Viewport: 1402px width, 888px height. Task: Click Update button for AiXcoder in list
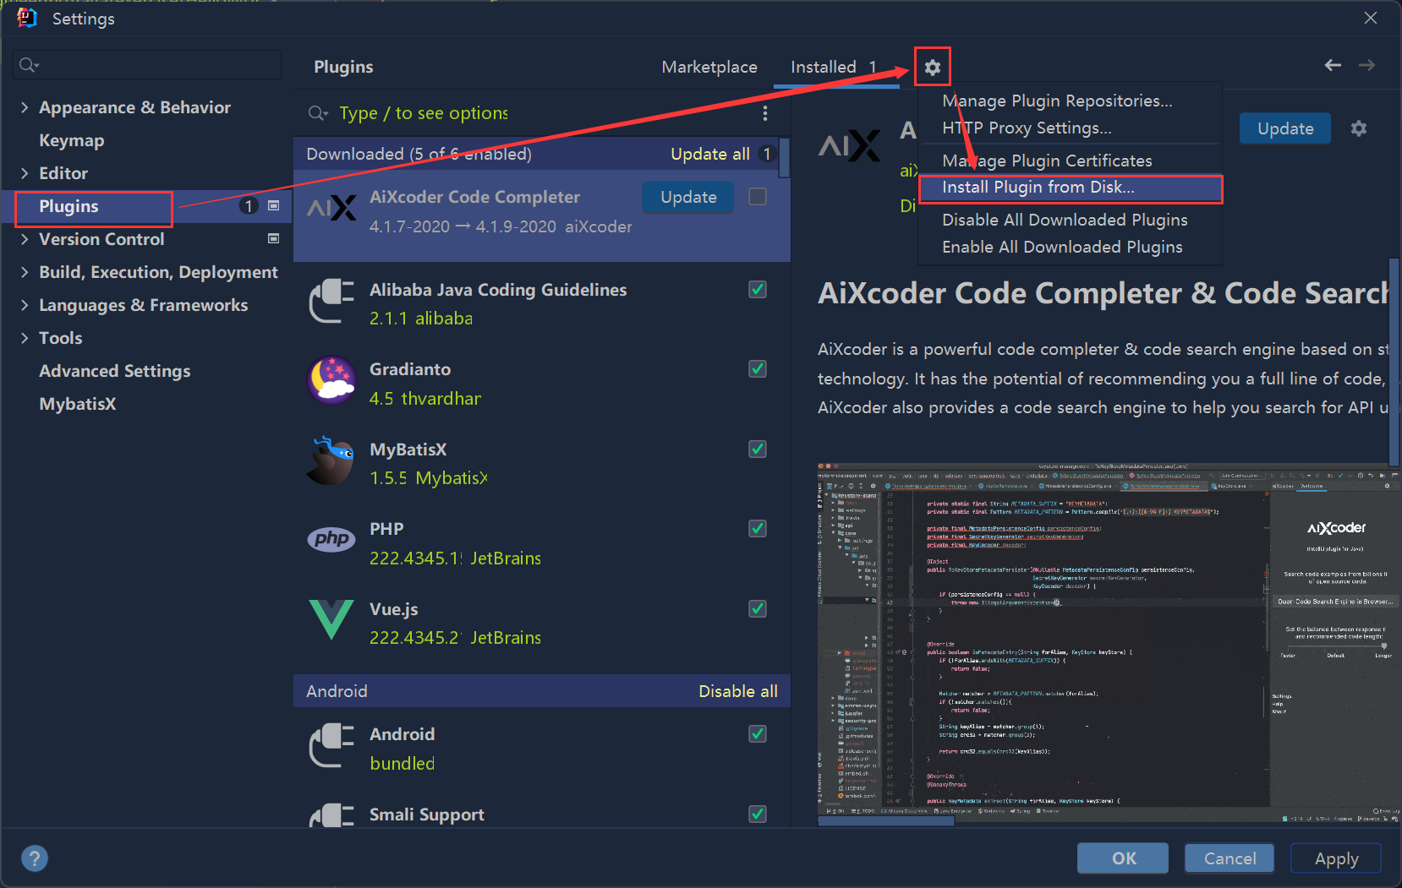tap(688, 197)
